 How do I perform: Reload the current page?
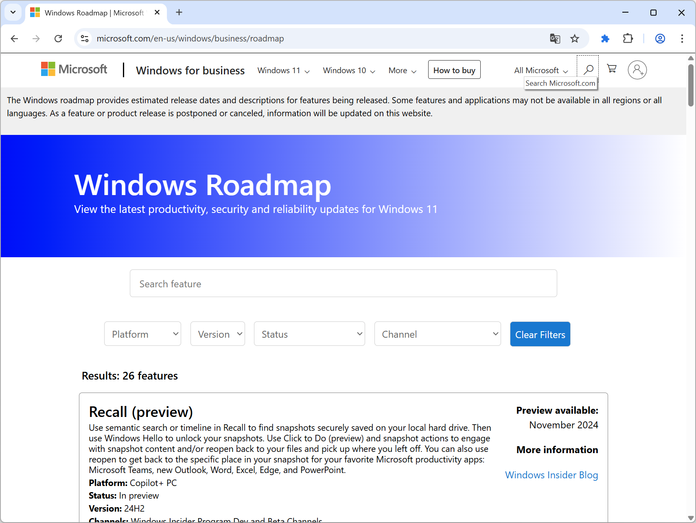[x=58, y=38]
